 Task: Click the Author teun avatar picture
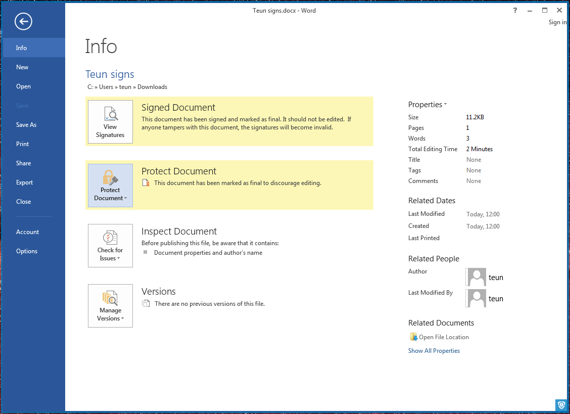tap(476, 277)
